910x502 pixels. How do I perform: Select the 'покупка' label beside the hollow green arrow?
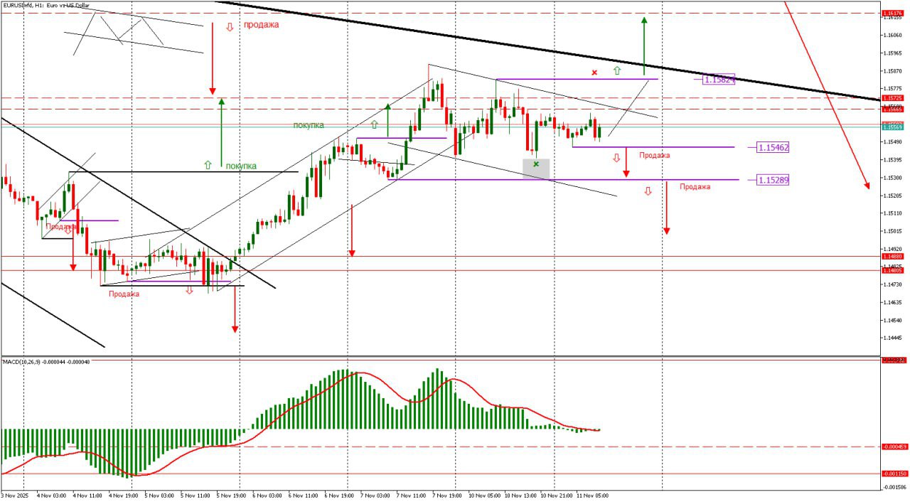[x=241, y=166]
